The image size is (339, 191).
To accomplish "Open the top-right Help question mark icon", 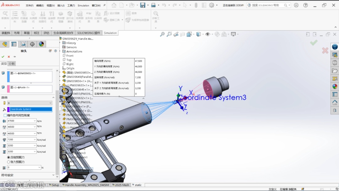I will (x=305, y=5).
